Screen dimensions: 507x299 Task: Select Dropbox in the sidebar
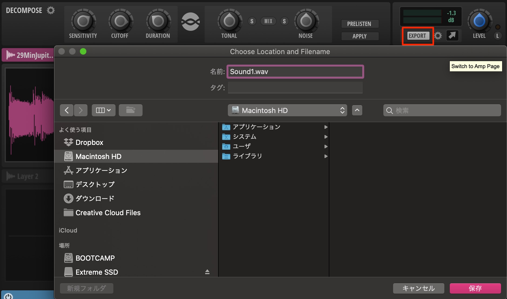tap(136, 142)
